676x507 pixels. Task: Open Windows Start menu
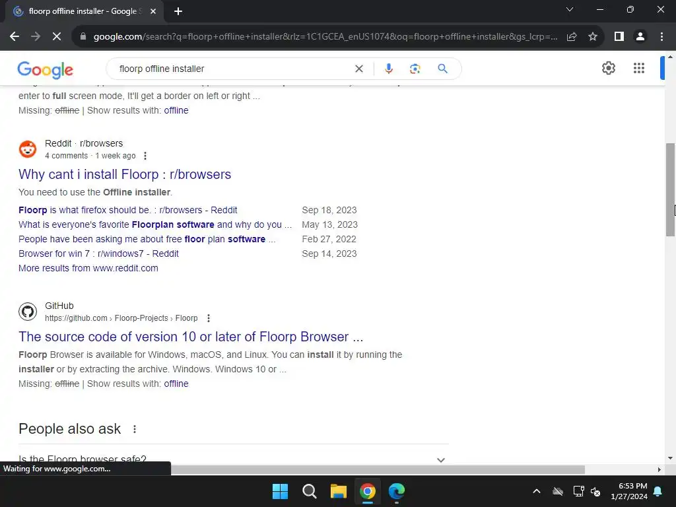point(280,491)
